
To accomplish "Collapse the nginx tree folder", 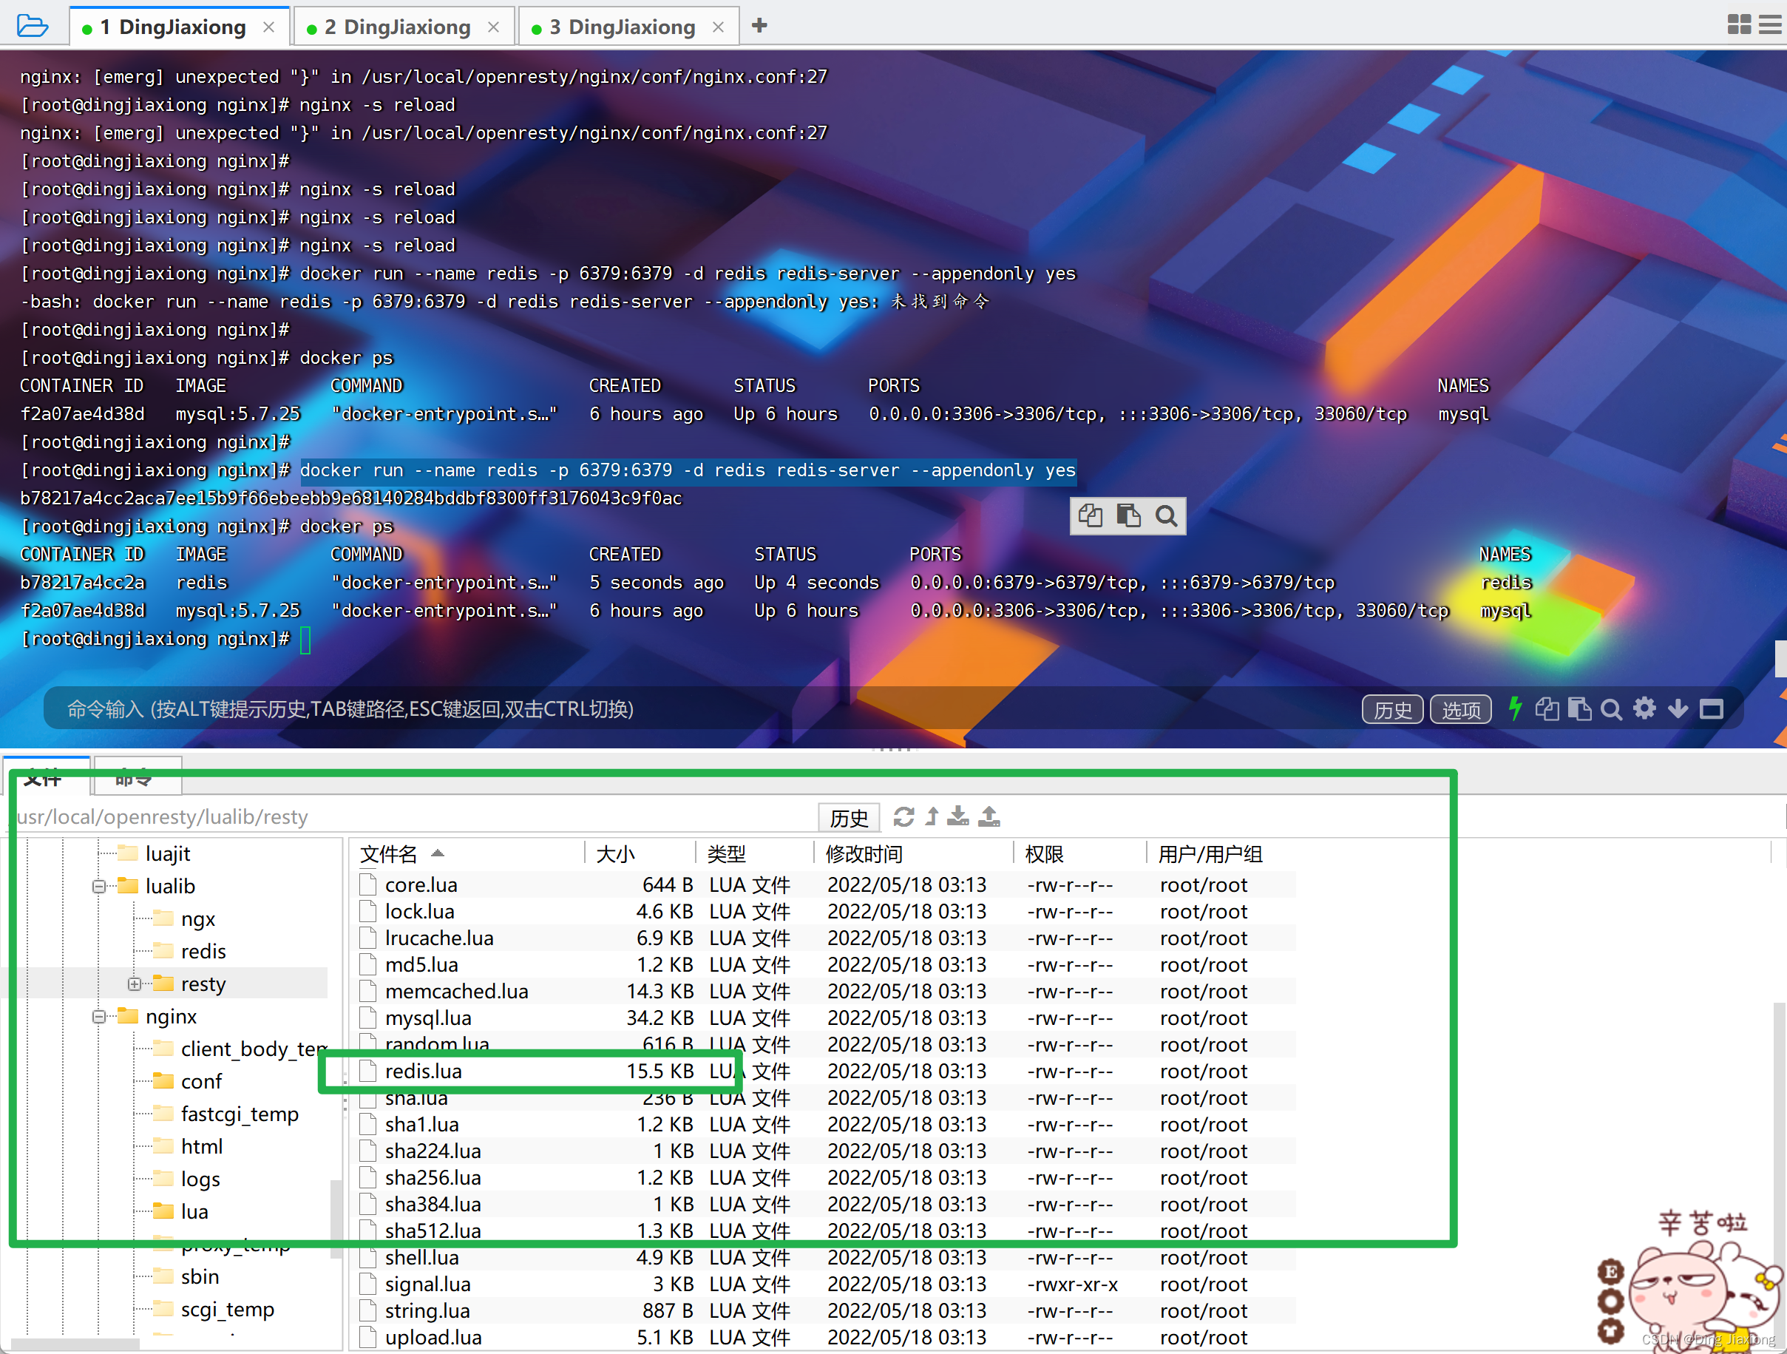I will pyautogui.click(x=98, y=1016).
